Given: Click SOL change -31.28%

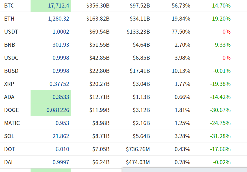Looking at the screenshot, I should point(220,136).
